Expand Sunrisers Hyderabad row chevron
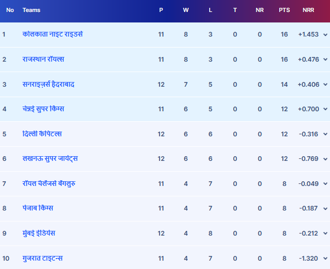The height and width of the screenshot is (269, 330). [x=325, y=84]
